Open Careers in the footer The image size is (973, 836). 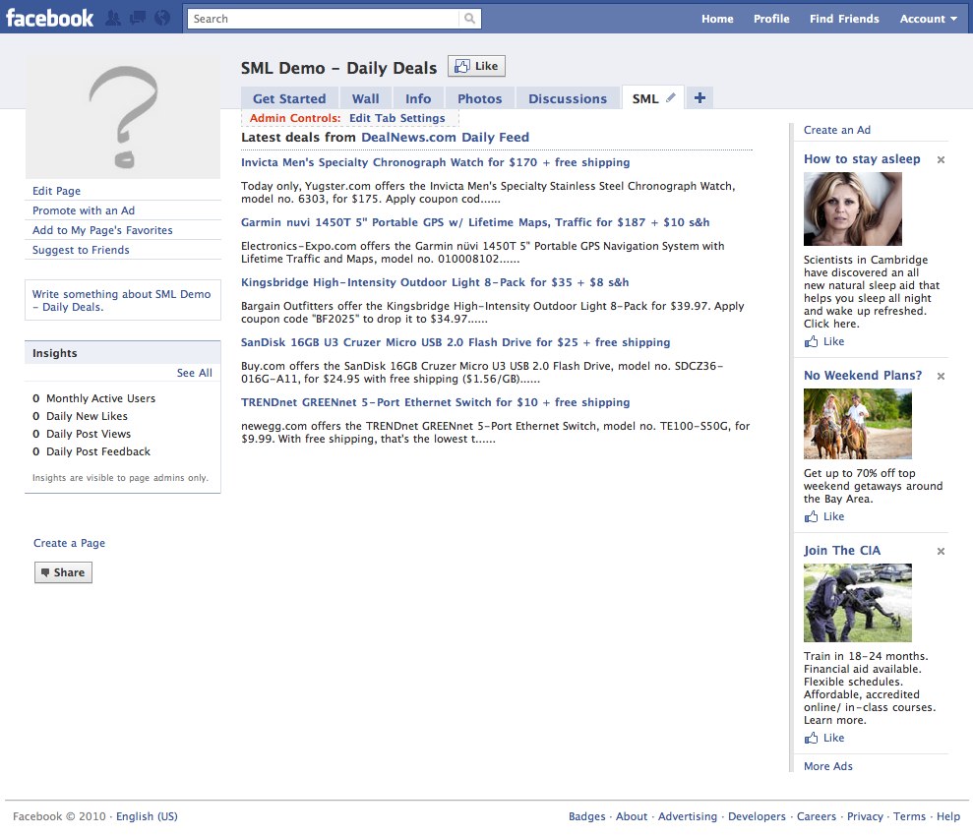(x=816, y=816)
